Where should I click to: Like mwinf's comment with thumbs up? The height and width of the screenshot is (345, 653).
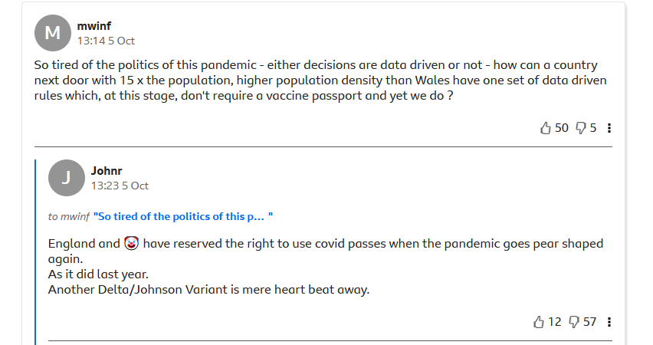(546, 128)
